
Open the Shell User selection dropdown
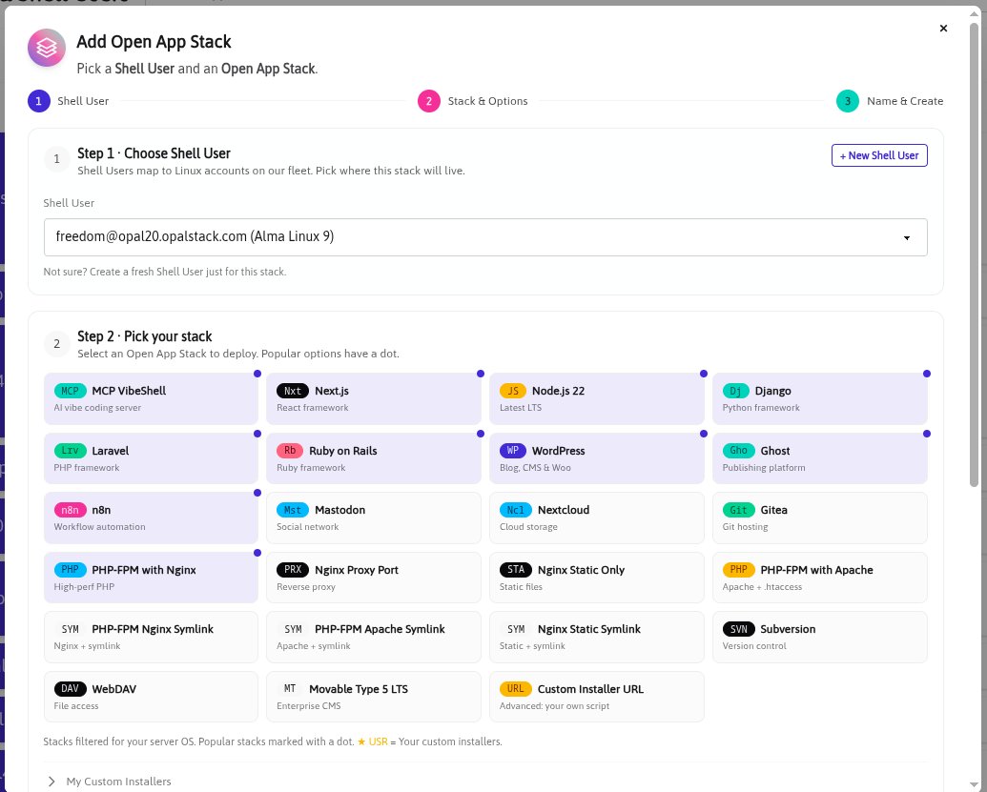[485, 236]
